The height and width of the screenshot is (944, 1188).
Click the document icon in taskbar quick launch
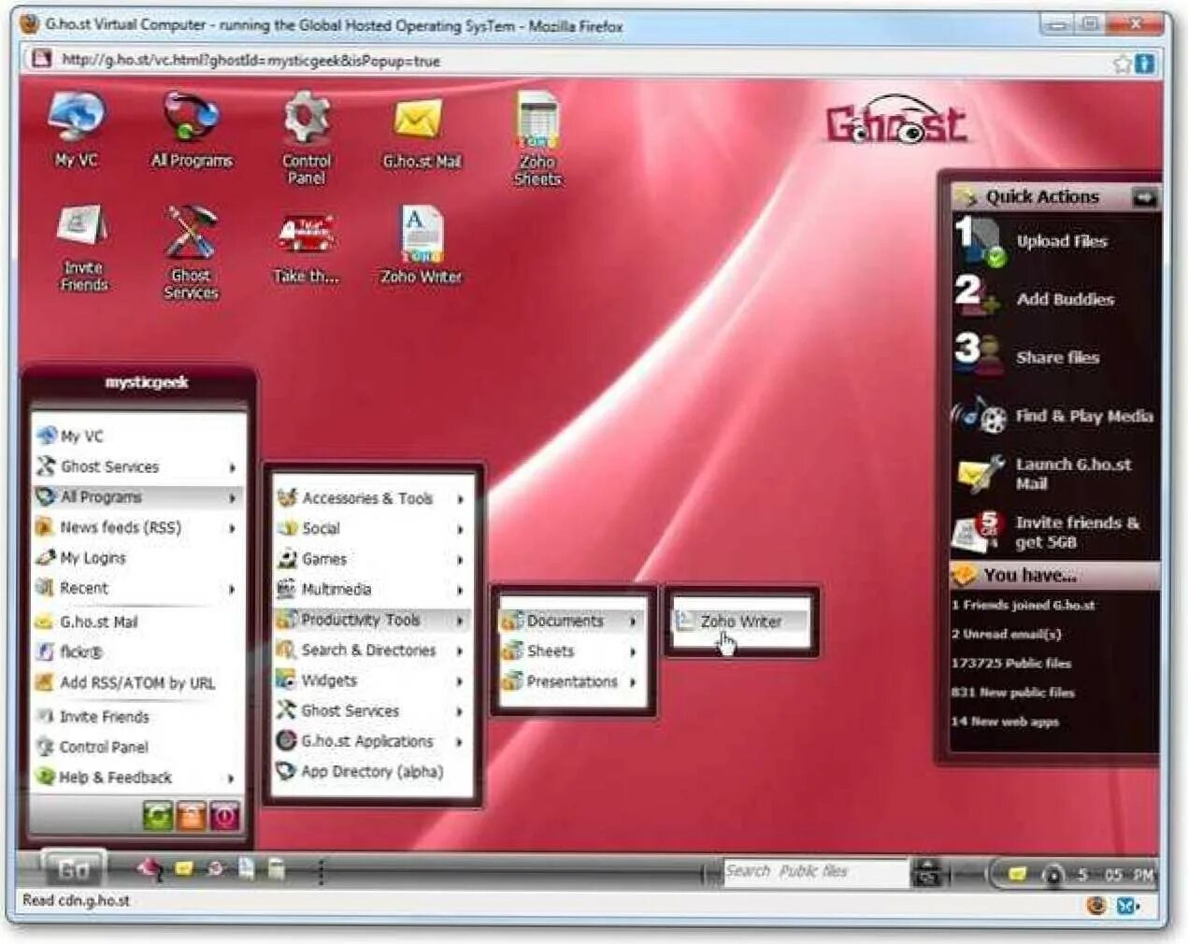tap(246, 868)
